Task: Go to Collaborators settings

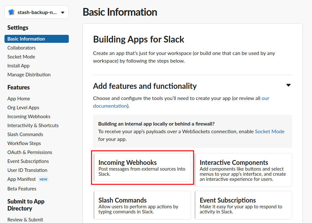Action: coord(21,48)
